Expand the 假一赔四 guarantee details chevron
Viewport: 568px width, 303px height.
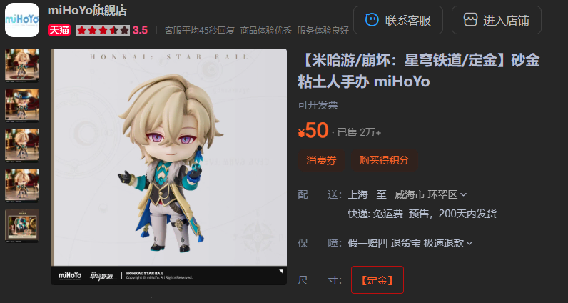(470, 243)
